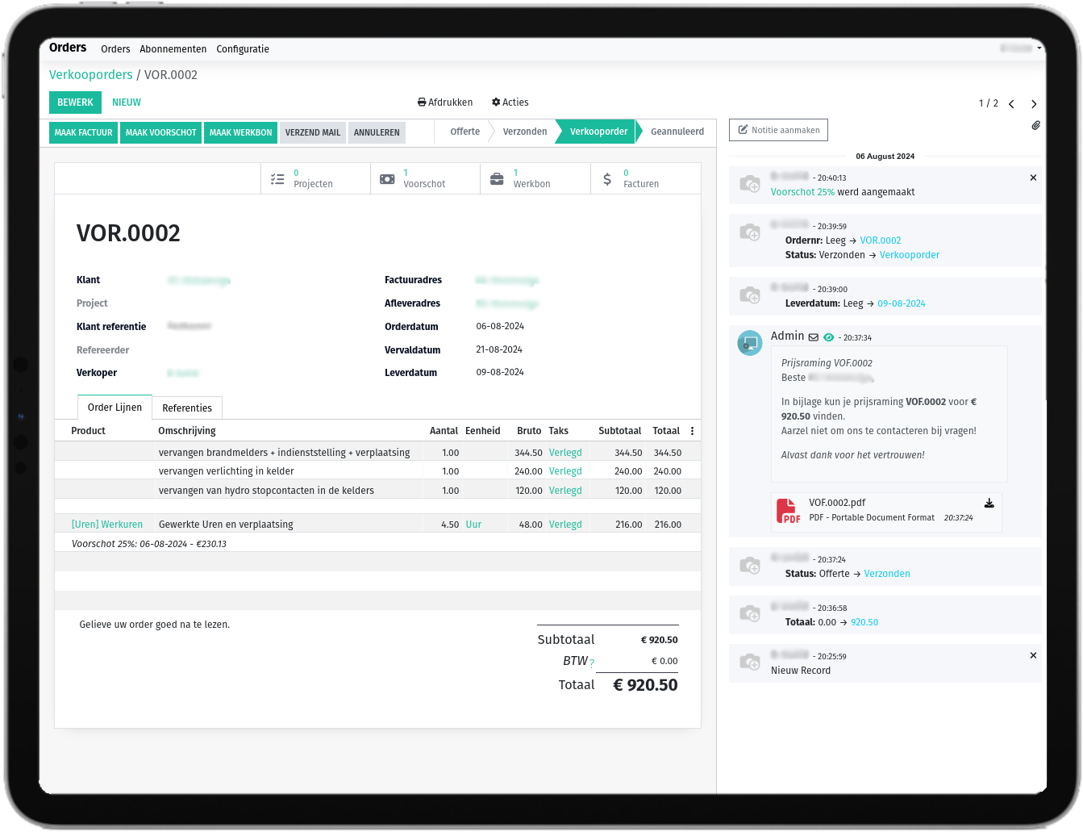Open the column options kebab menu
Screen dimensions: 1083x832
click(692, 430)
